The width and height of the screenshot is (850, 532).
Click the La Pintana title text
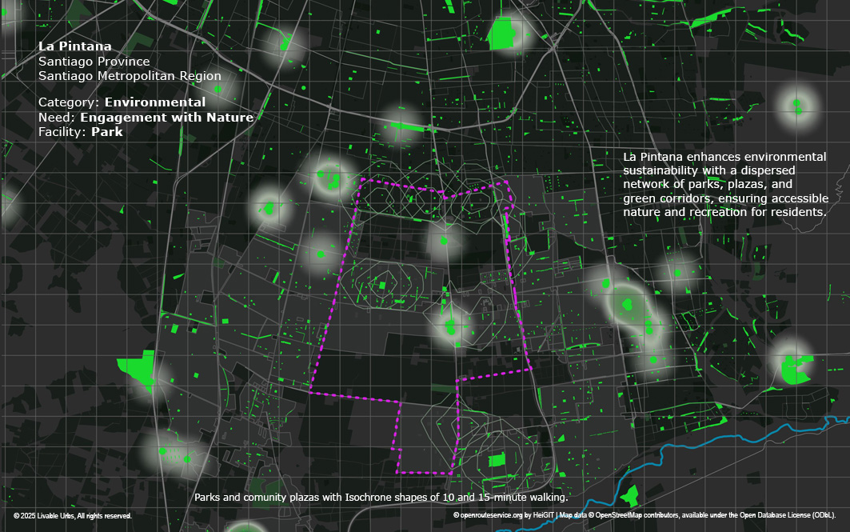(75, 46)
